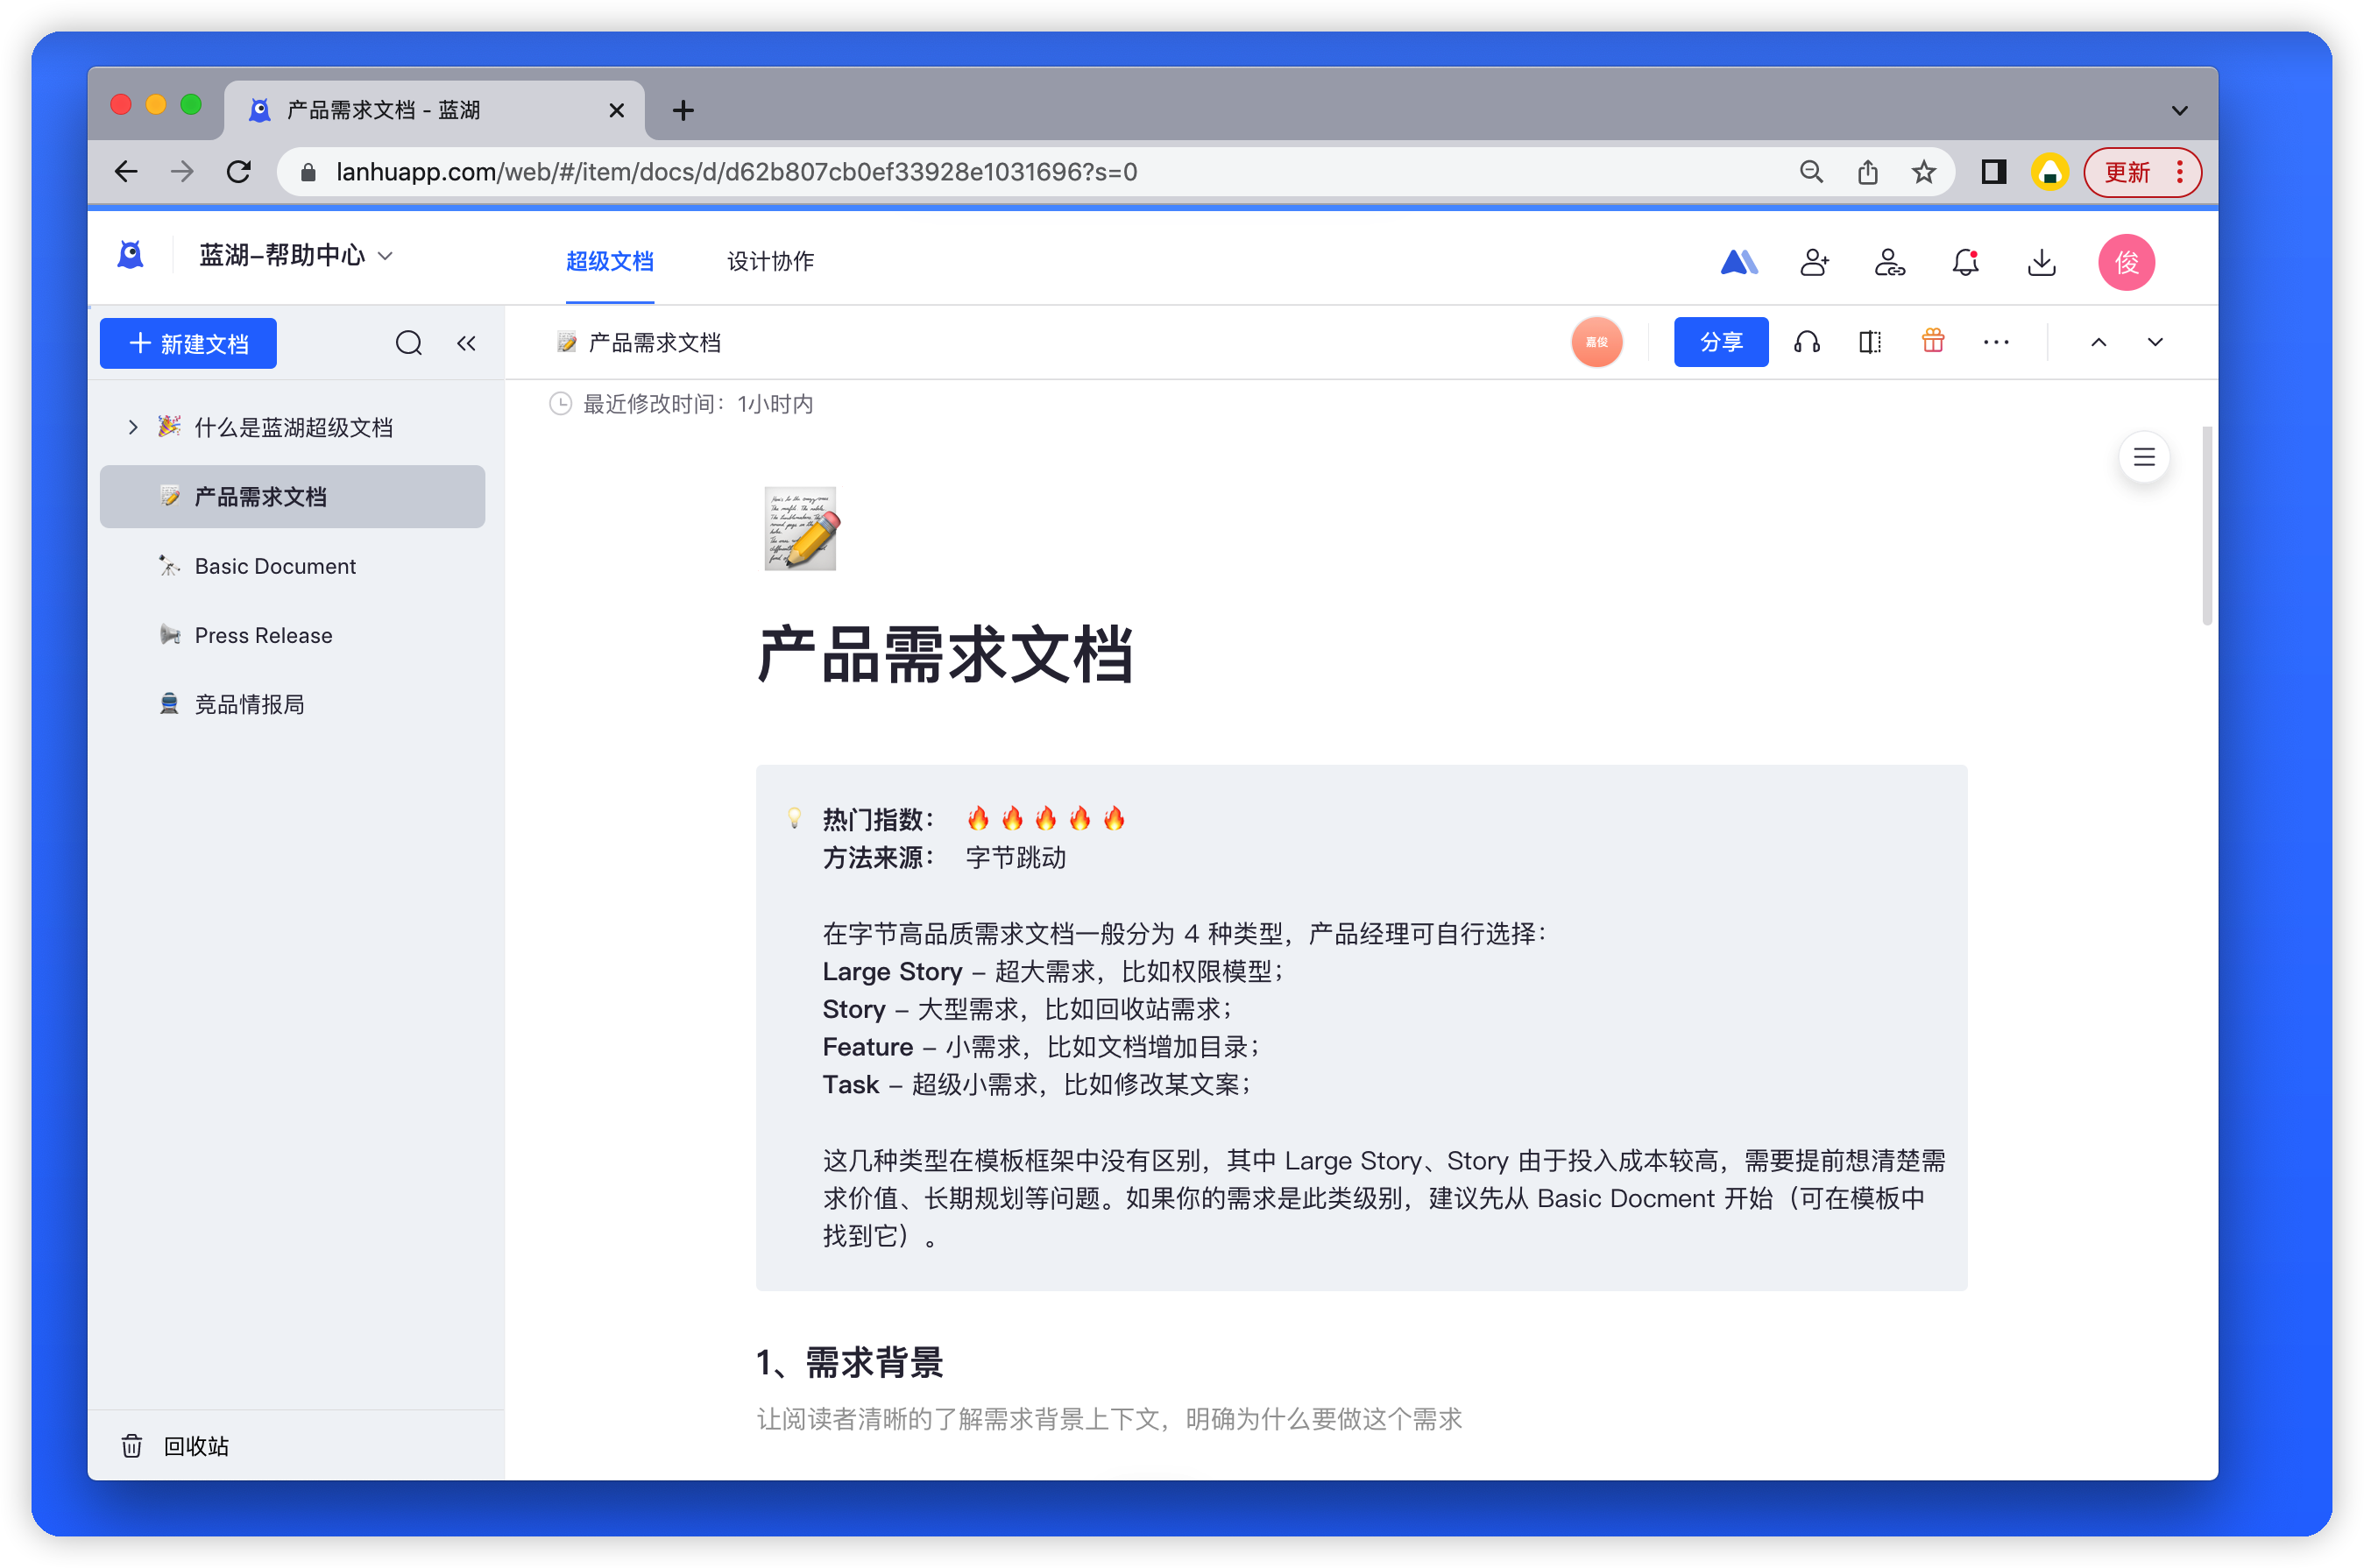This screenshot has width=2364, height=1568.
Task: Click the large memo emoji document icon
Action: [x=801, y=528]
